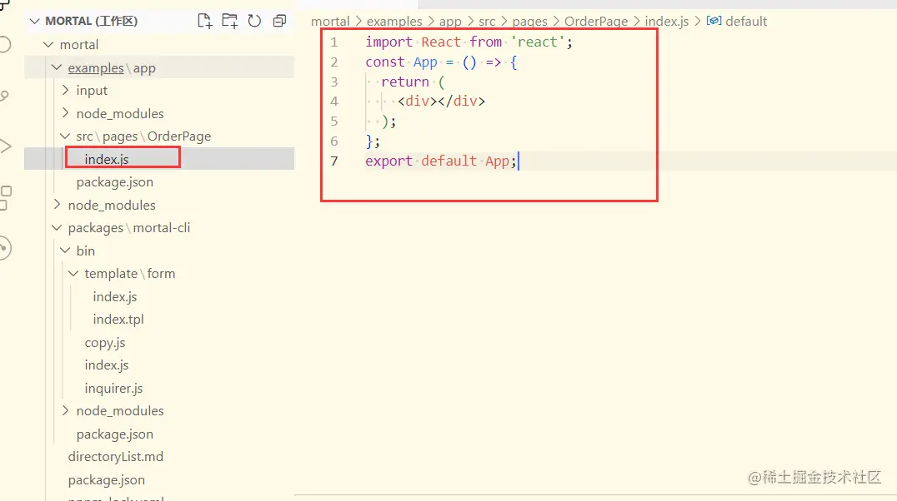Expand node_modules under mortal-cli
Viewport: 897px width, 501px height.
(65, 411)
